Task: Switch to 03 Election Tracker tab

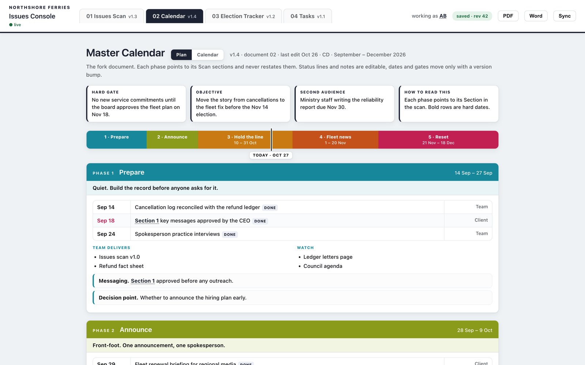Action: point(244,16)
